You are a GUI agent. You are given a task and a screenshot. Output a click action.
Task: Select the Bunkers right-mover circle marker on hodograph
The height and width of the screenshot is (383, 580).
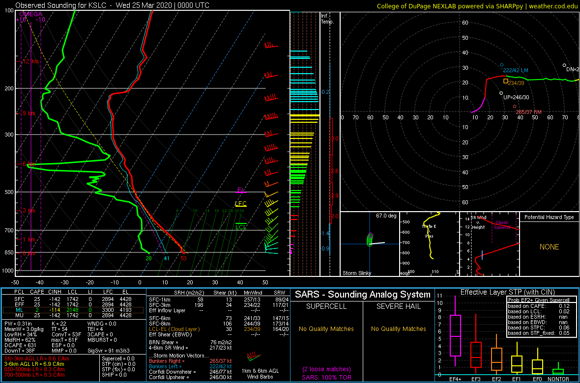click(515, 107)
